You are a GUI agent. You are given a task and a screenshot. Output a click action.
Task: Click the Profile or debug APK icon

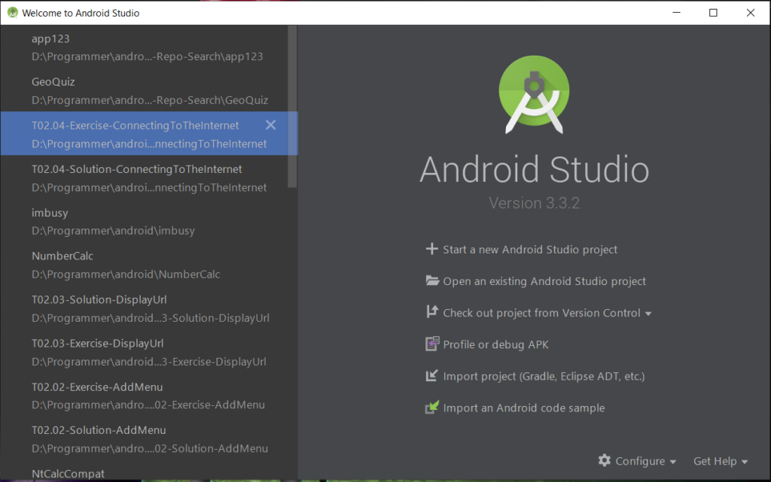431,344
